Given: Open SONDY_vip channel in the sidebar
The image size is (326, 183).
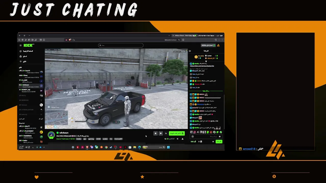Looking at the screenshot, I should pyautogui.click(x=31, y=90).
